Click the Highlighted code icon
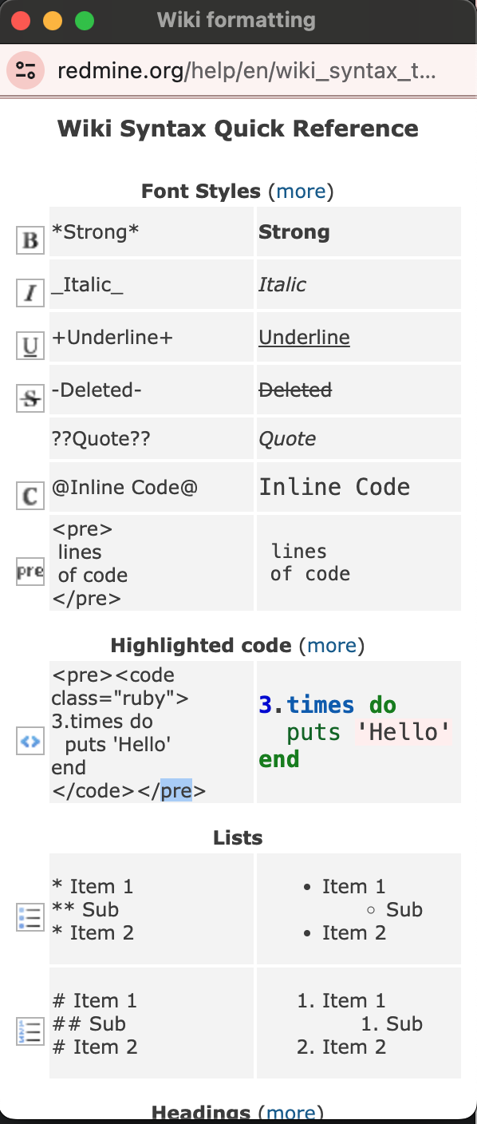Image resolution: width=477 pixels, height=1124 pixels. (x=30, y=742)
